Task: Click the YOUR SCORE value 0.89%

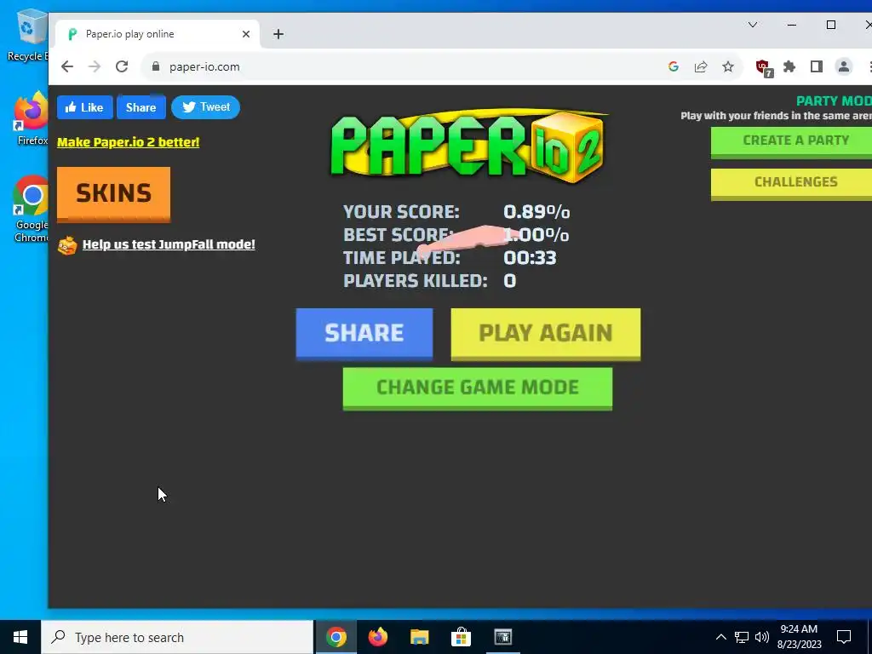Action: pos(536,212)
